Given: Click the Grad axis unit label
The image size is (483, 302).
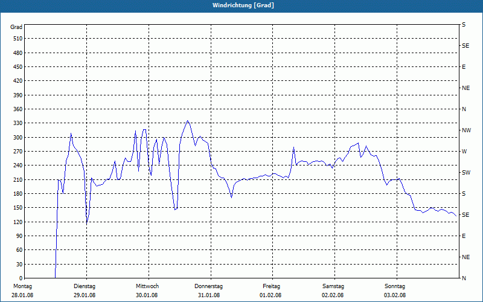Looking at the screenshot, I should click(x=16, y=27).
